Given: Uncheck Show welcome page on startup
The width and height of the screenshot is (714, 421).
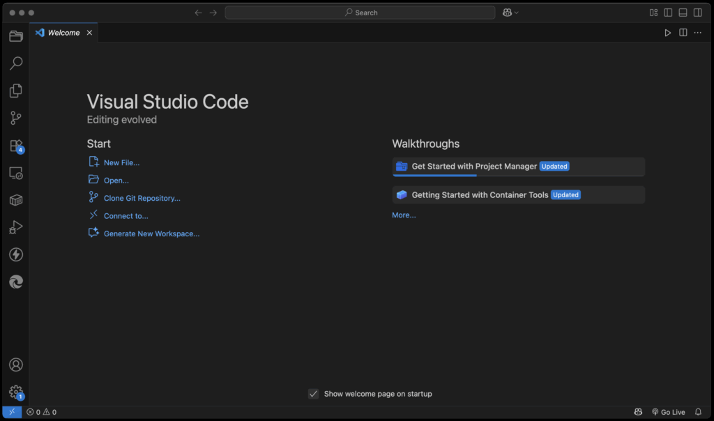Looking at the screenshot, I should click(x=313, y=394).
